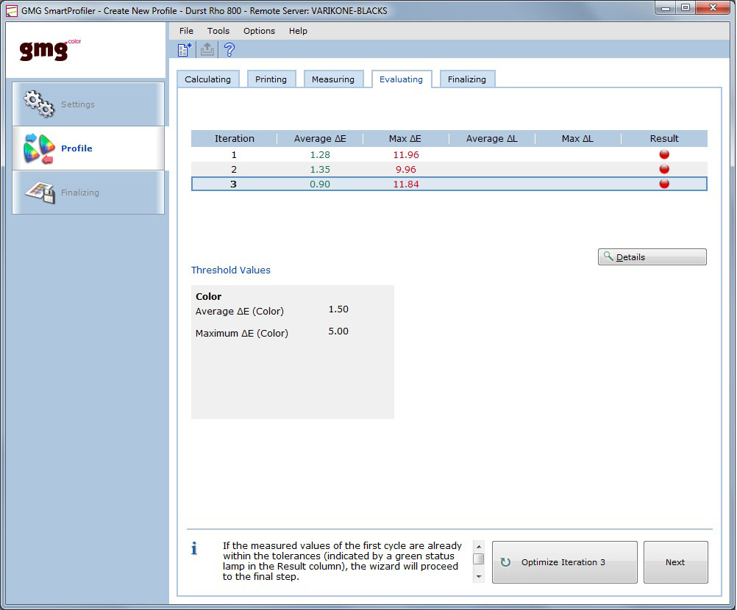Click the red result lamp for iteration 1

coord(664,154)
